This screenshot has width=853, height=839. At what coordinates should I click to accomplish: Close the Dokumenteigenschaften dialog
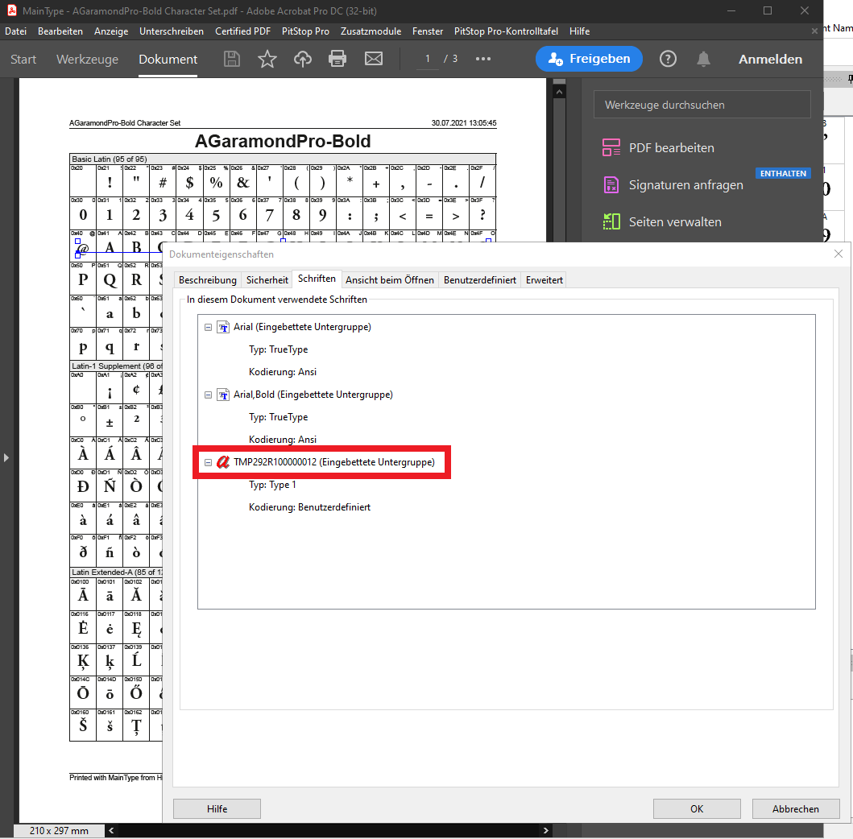[x=839, y=254]
